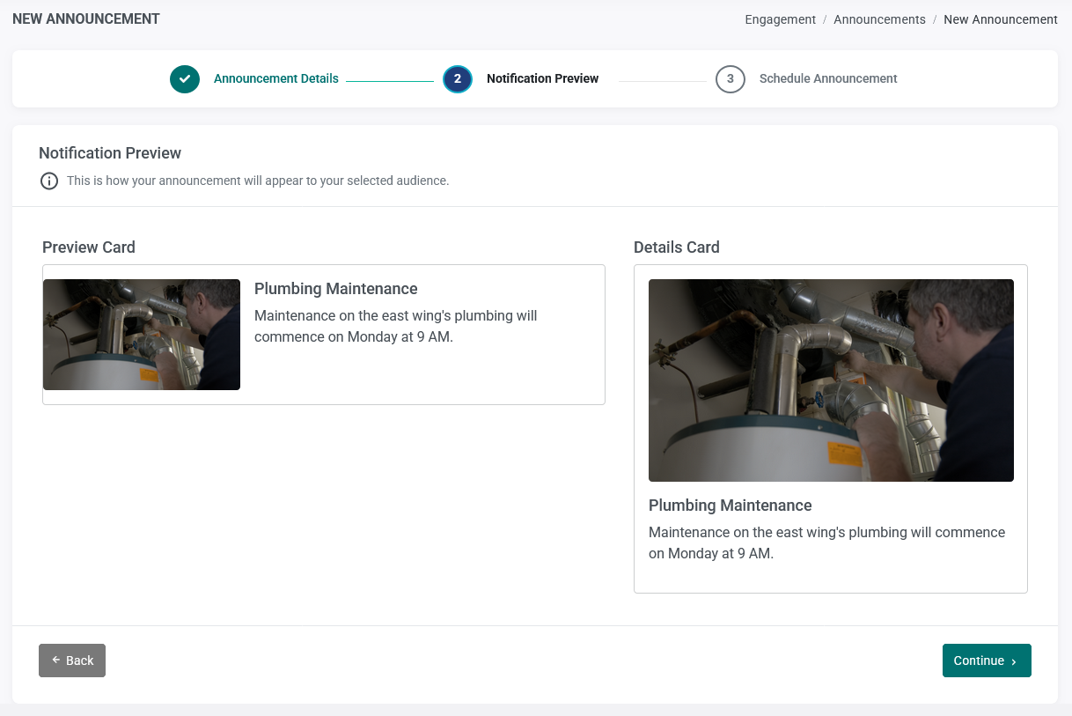Navigate to Announcements breadcrumb

pyautogui.click(x=879, y=19)
